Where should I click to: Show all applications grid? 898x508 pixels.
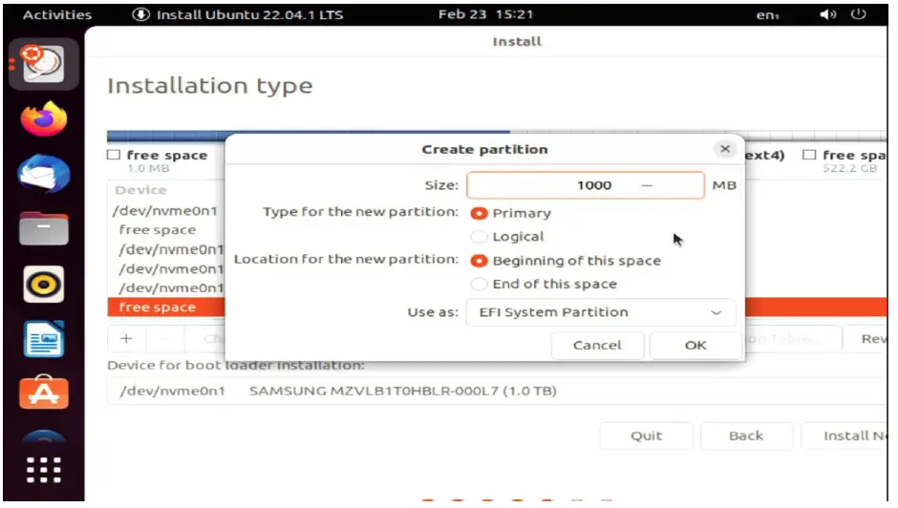[x=44, y=470]
